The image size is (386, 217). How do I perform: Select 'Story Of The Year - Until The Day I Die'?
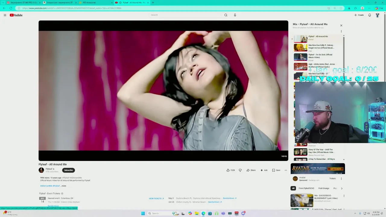click(317, 152)
